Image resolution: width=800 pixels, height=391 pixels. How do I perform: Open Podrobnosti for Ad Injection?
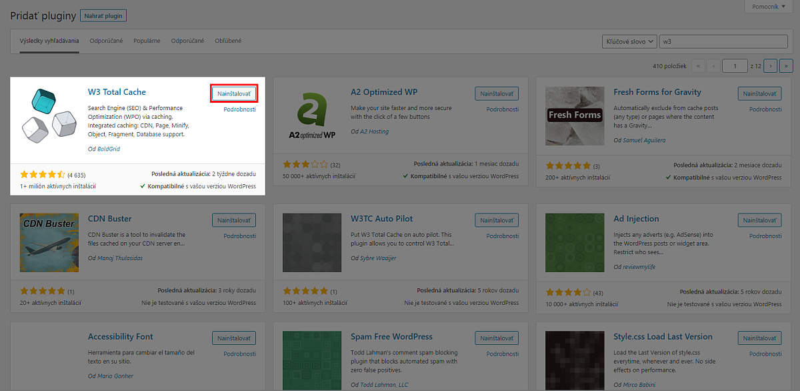tap(765, 236)
